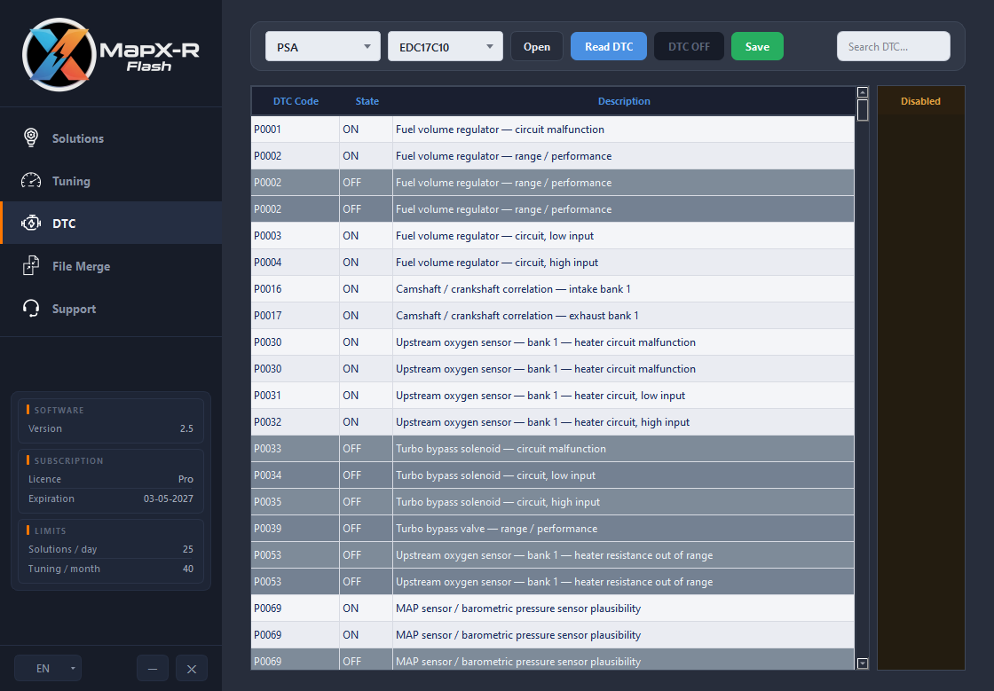Click the scrollbar up arrow
Viewport: 994px width, 691px height.
(x=862, y=92)
